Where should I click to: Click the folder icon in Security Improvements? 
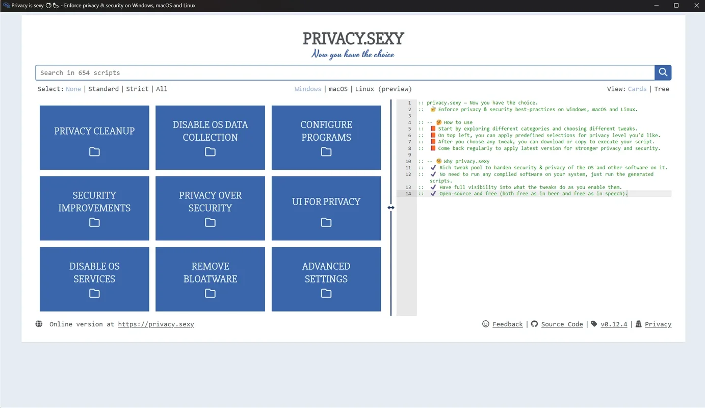coord(94,222)
